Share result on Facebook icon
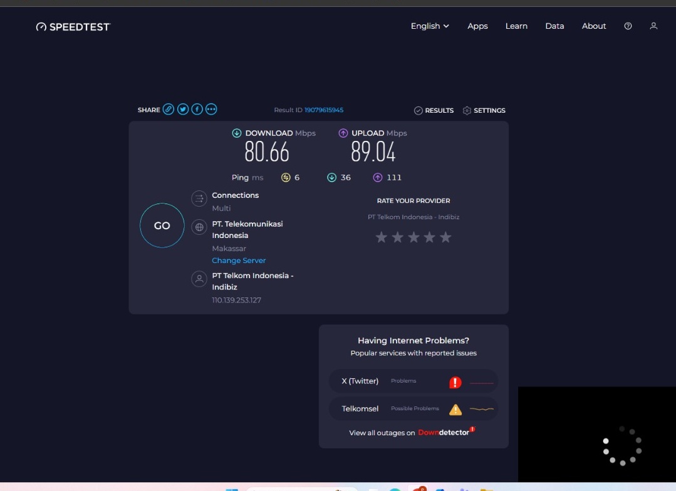 (x=197, y=109)
